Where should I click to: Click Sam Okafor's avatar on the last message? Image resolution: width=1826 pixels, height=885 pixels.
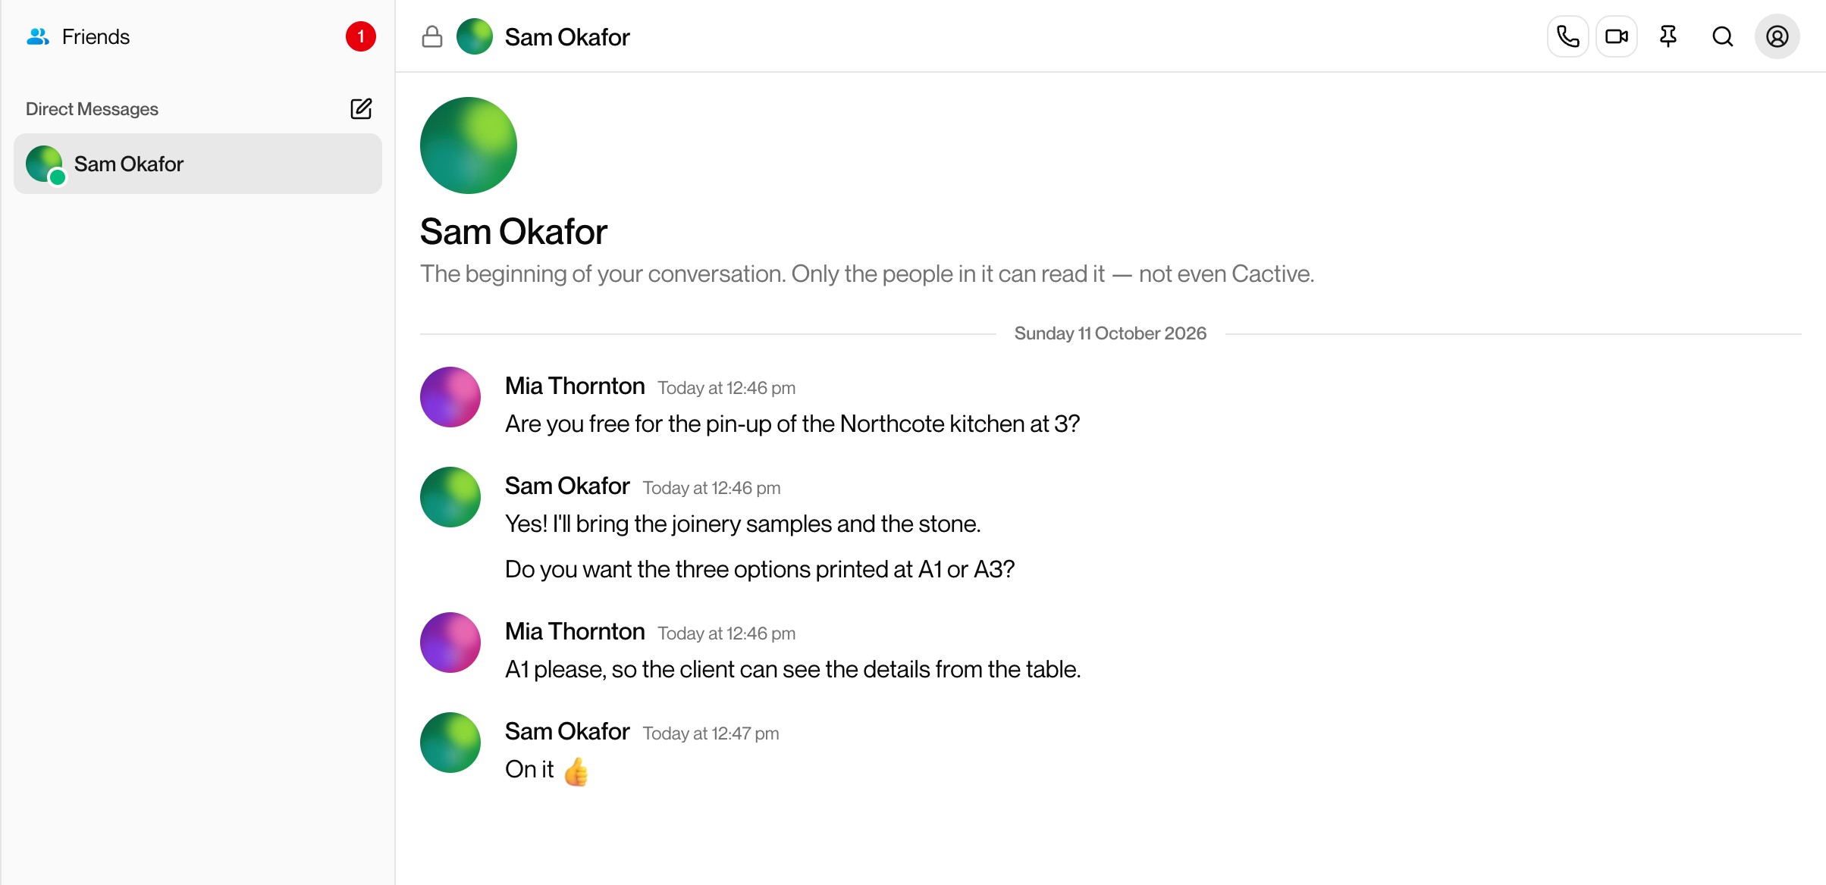tap(450, 743)
